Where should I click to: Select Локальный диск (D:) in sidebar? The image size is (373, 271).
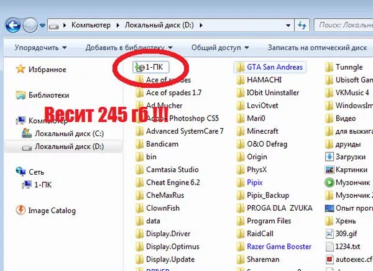63,147
